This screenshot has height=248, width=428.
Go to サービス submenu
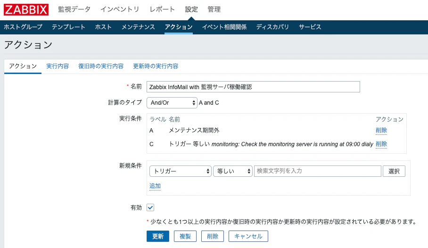click(x=310, y=27)
